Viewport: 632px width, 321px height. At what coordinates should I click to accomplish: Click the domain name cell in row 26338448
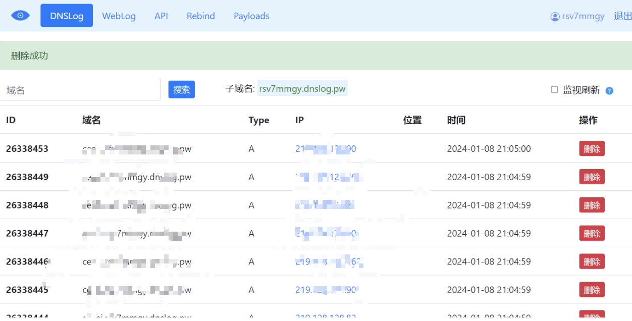tap(137, 205)
